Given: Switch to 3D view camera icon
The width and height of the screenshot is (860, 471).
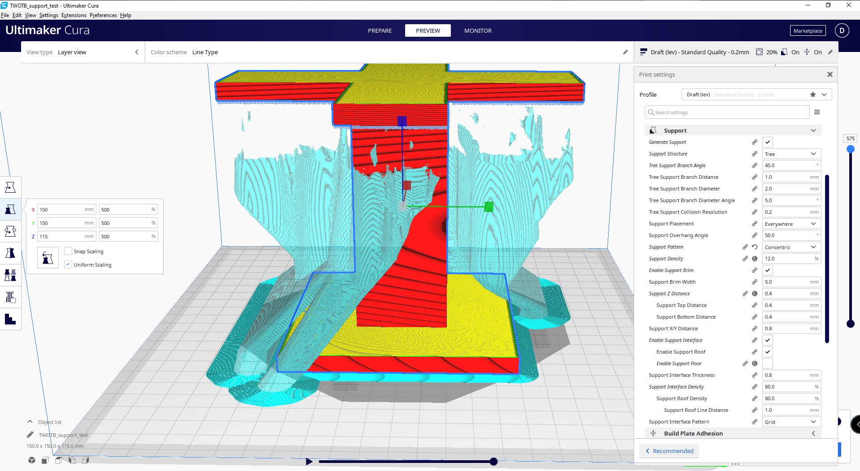Looking at the screenshot, I should [32, 460].
